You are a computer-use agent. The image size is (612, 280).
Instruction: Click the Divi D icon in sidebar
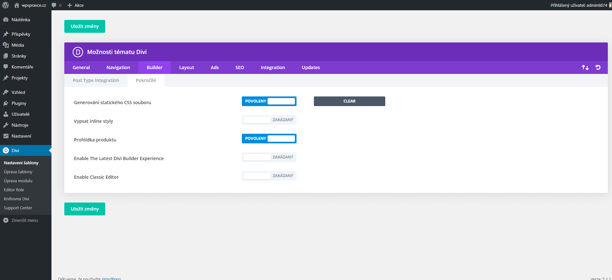point(6,150)
